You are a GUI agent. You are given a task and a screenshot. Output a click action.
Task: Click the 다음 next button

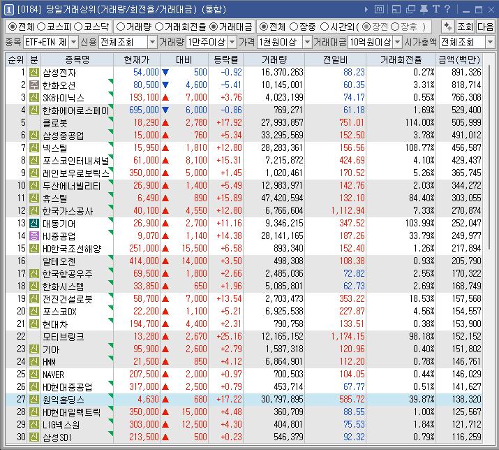tap(485, 27)
